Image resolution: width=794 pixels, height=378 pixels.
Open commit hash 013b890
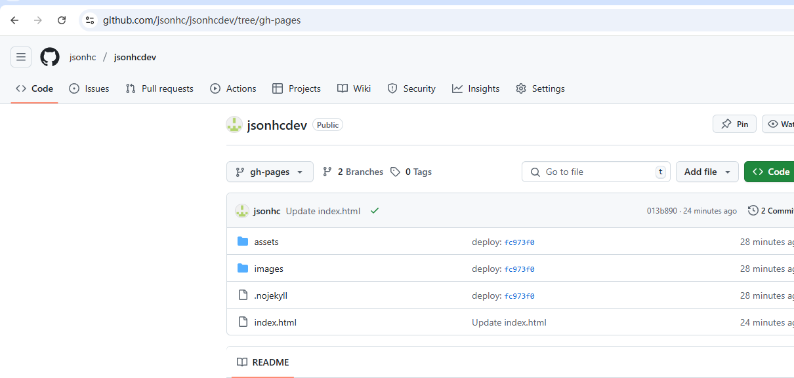click(662, 211)
